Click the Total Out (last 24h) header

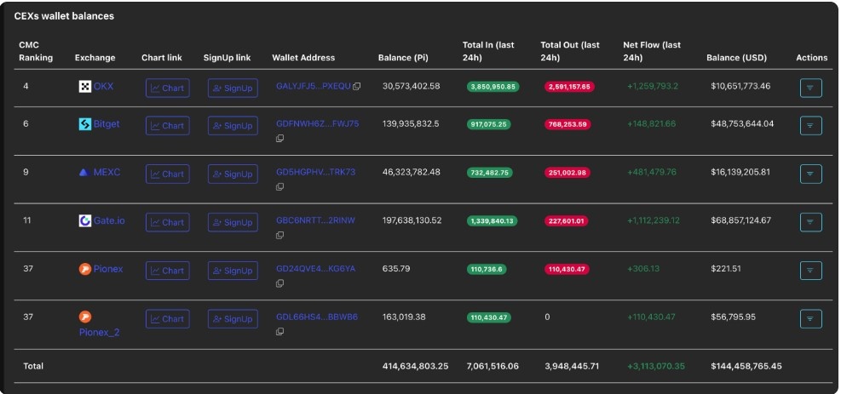(570, 51)
